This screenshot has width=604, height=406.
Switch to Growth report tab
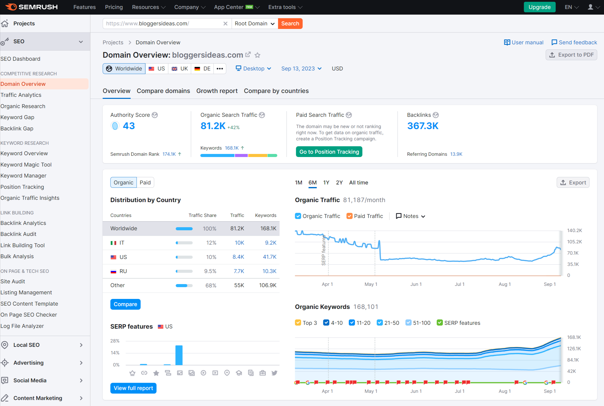217,91
